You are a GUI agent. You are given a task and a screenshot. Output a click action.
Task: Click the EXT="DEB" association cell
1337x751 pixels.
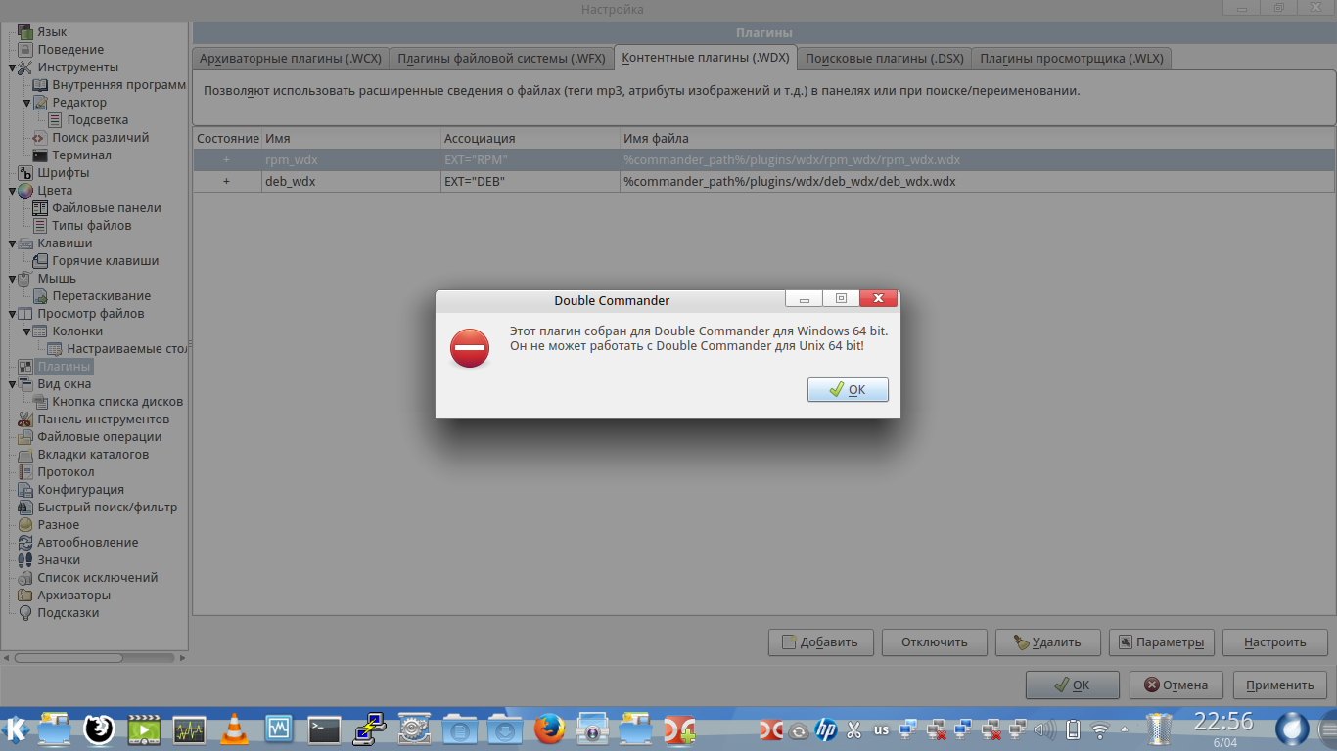(x=530, y=181)
